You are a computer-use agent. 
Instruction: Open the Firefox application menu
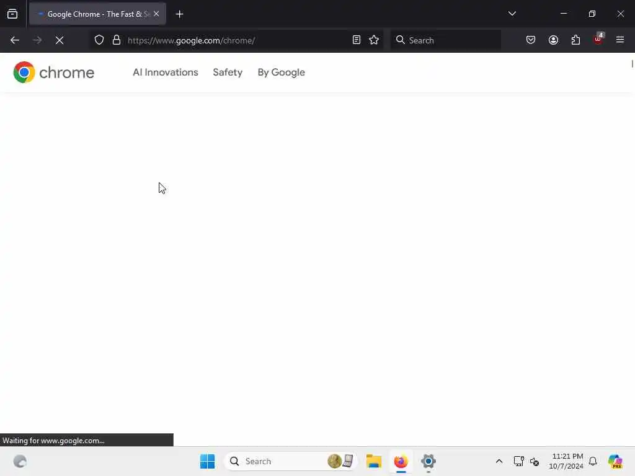620,40
